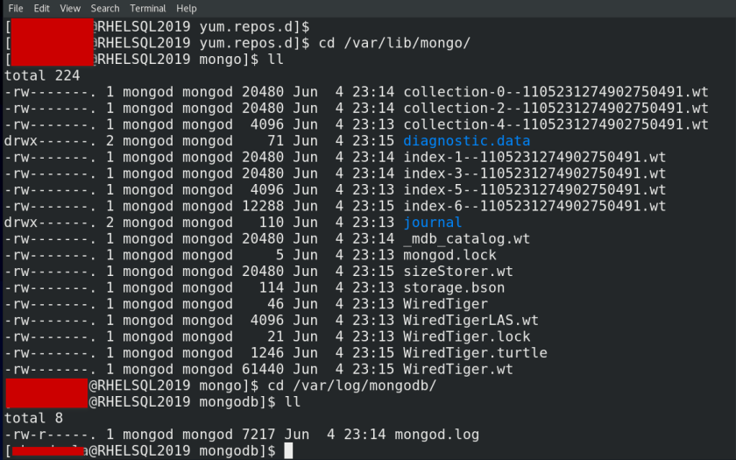
Task: Click the storage.bson filename
Action: click(453, 287)
